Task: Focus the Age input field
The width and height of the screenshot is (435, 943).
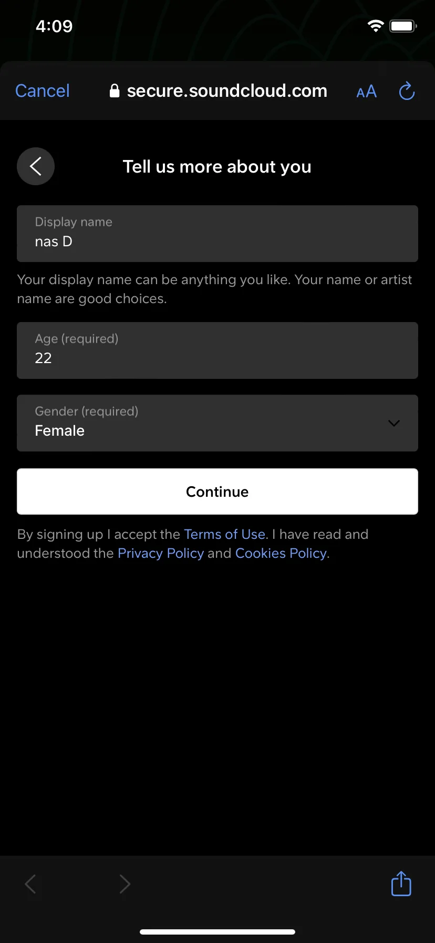Action: coord(217,350)
